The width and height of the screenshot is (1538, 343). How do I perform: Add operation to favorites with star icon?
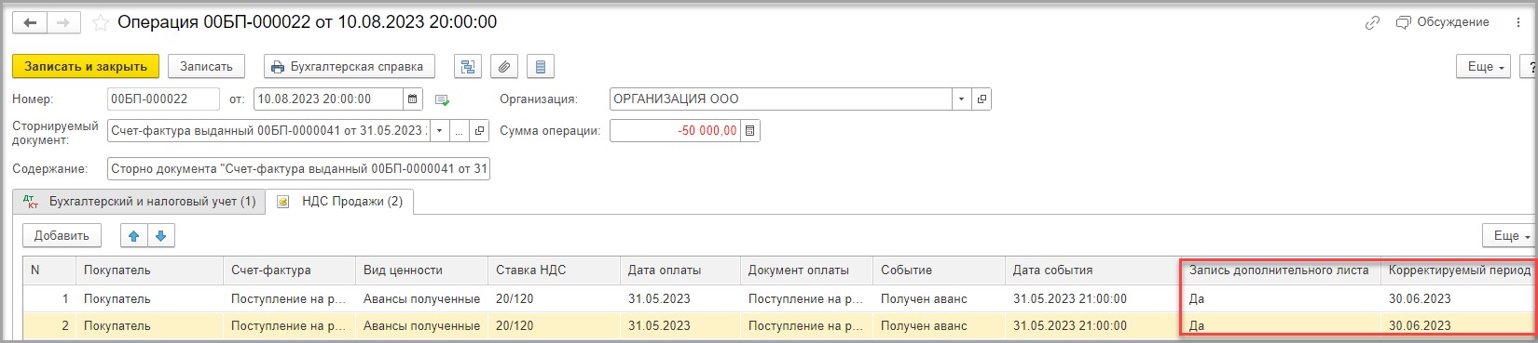(101, 22)
